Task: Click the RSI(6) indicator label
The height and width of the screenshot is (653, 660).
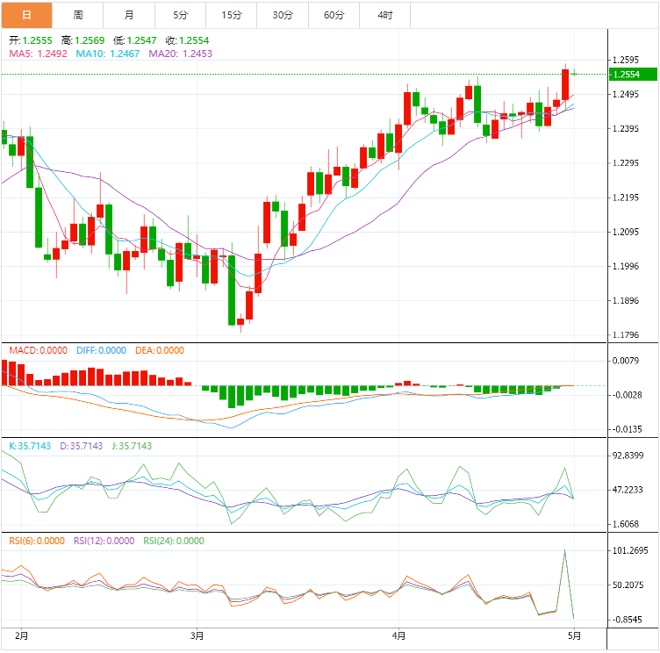Action: (38, 541)
